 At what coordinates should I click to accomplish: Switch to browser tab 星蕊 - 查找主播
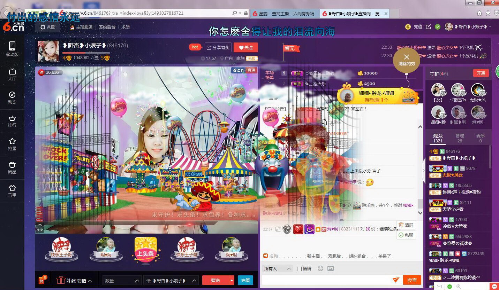point(284,14)
